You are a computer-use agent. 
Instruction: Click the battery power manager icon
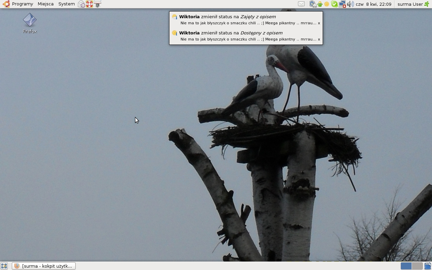(313, 4)
